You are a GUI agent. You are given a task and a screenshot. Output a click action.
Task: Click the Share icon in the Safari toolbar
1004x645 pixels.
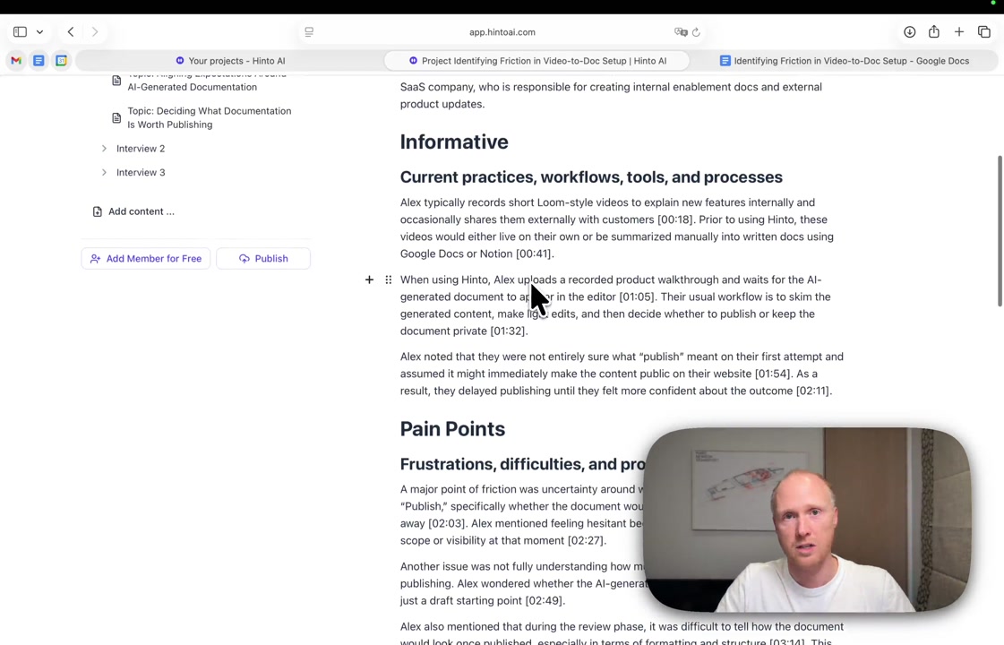[933, 32]
